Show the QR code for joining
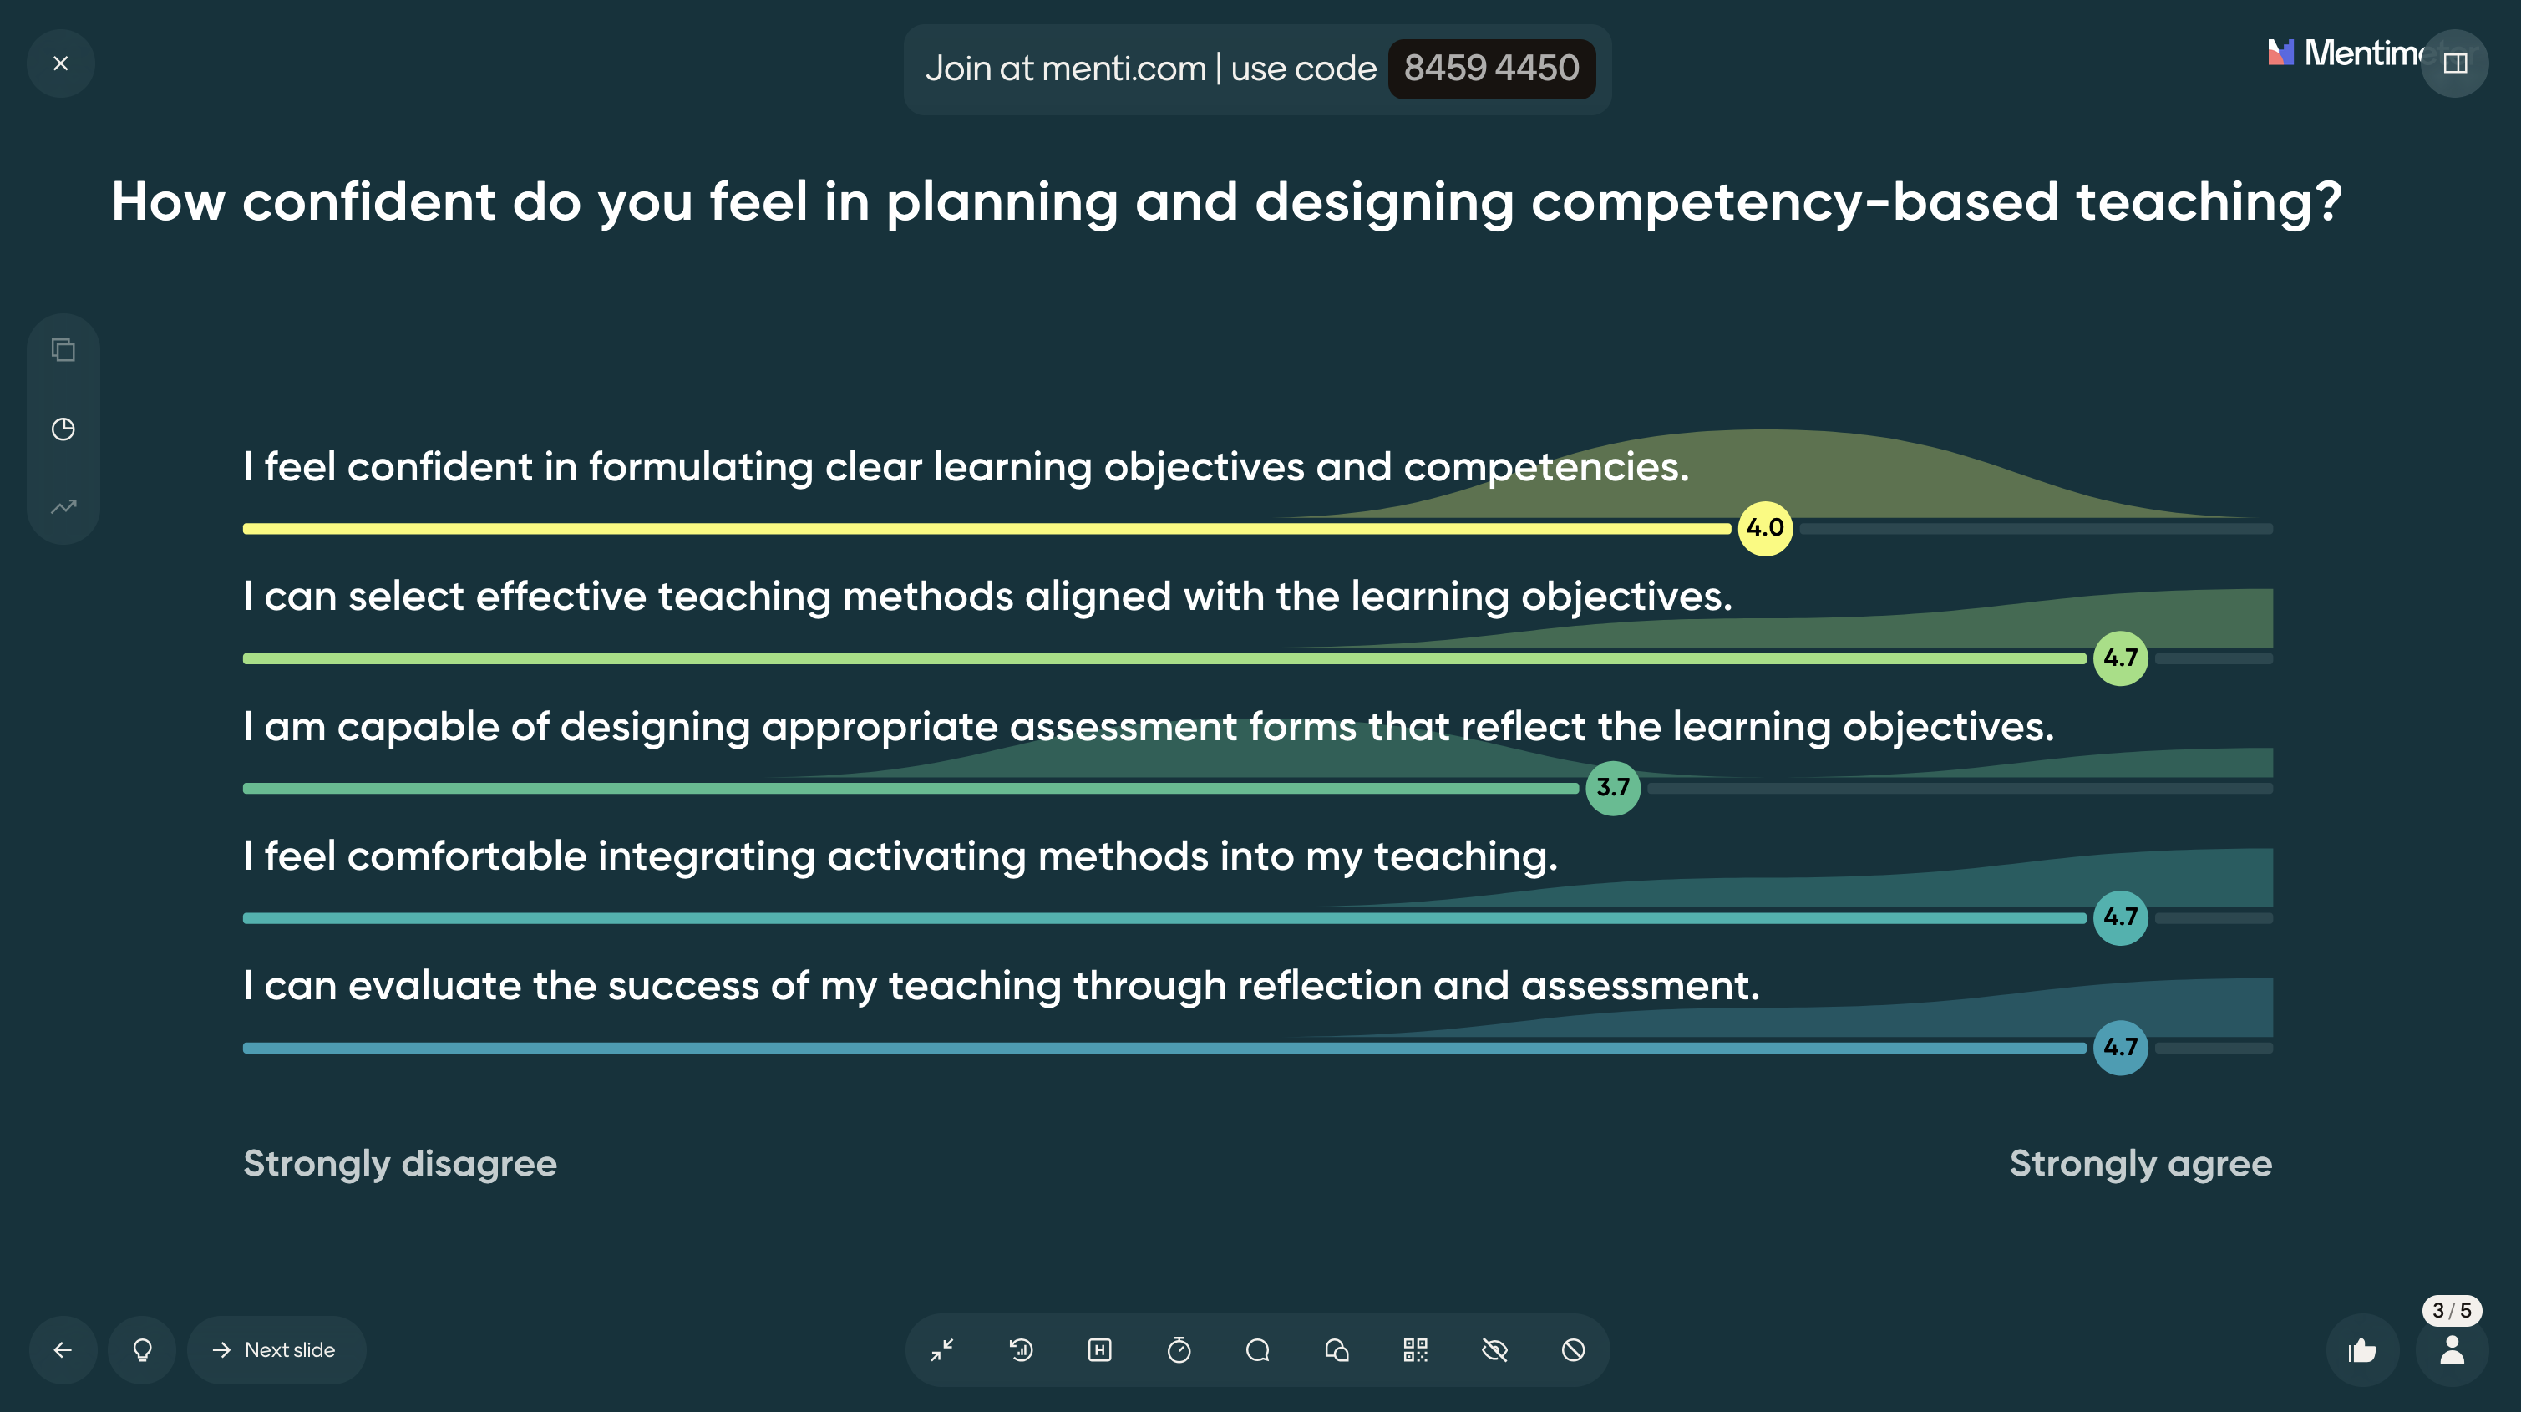The height and width of the screenshot is (1412, 2521). click(x=1415, y=1350)
